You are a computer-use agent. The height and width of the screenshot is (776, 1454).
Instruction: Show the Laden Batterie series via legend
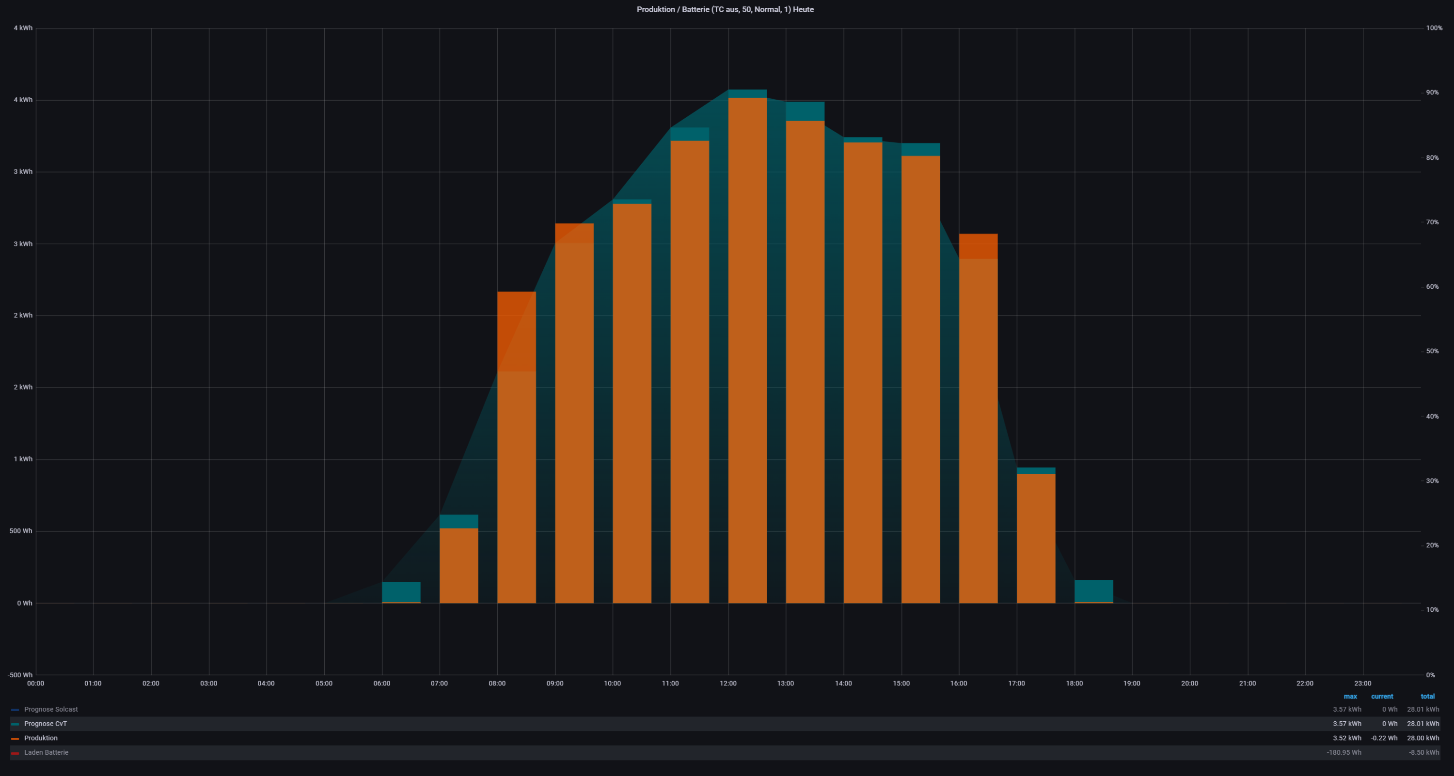pyautogui.click(x=46, y=752)
